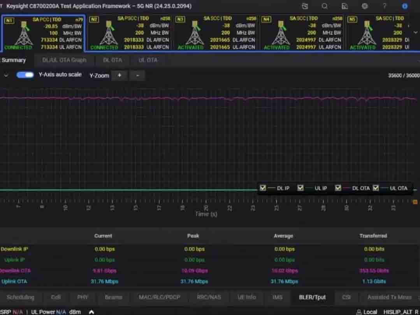Open the UE Info bottom tab
This screenshot has width=420, height=315.
pos(247,297)
